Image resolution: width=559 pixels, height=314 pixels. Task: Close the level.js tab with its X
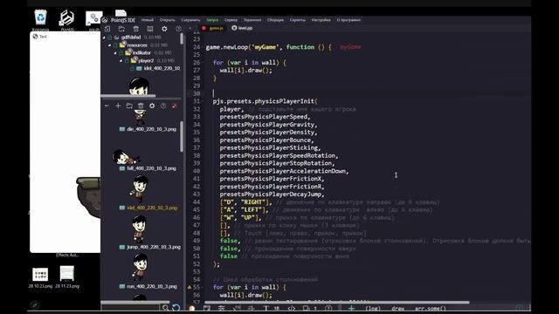pyautogui.click(x=234, y=28)
